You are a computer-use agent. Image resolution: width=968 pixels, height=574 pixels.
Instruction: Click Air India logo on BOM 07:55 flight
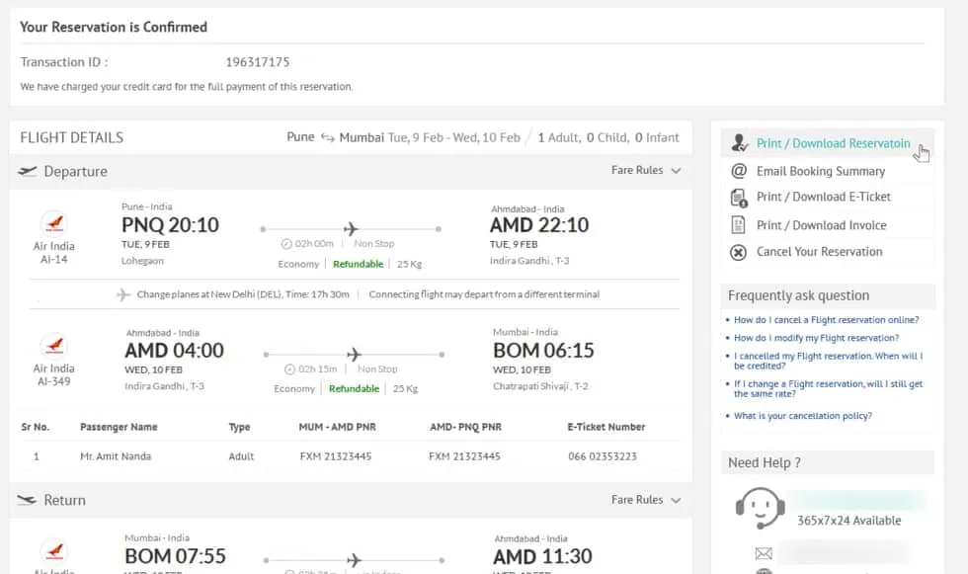pyautogui.click(x=54, y=551)
